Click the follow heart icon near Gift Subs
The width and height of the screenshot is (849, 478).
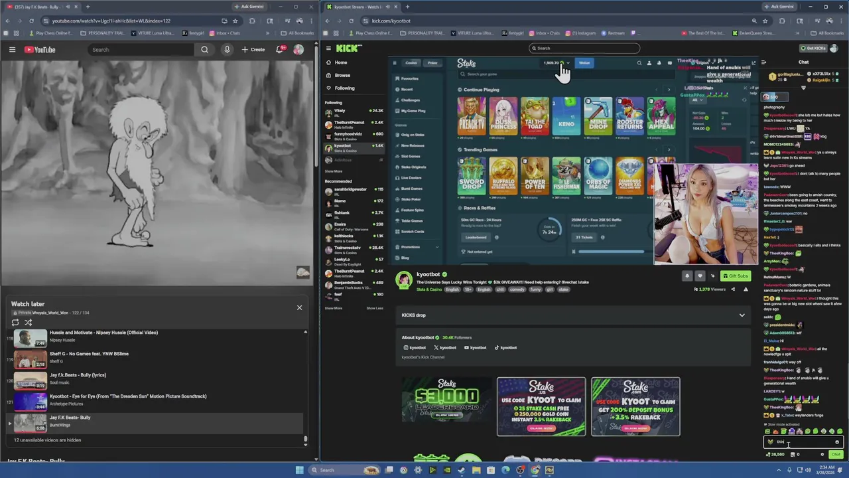[700, 276]
